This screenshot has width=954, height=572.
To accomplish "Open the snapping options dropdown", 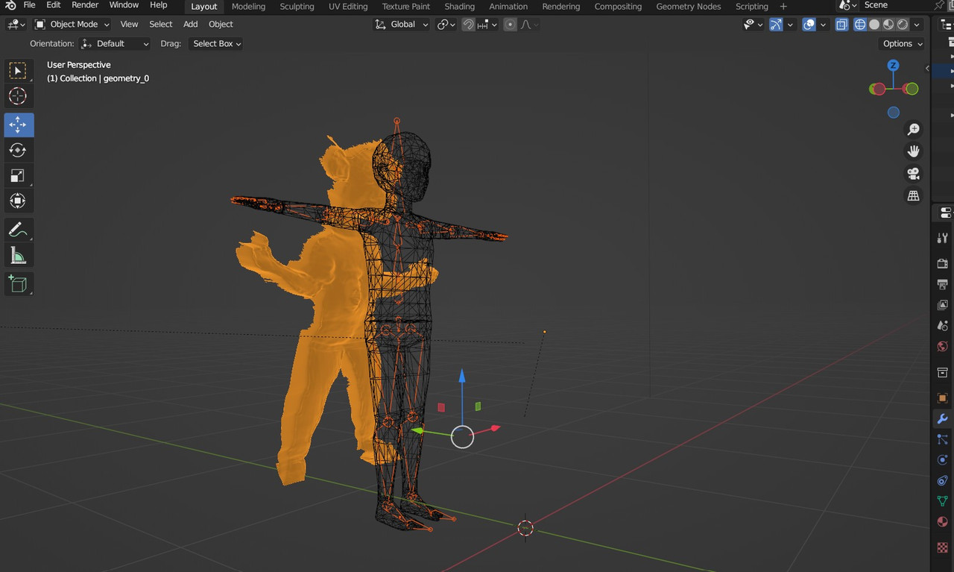I will [x=487, y=25].
